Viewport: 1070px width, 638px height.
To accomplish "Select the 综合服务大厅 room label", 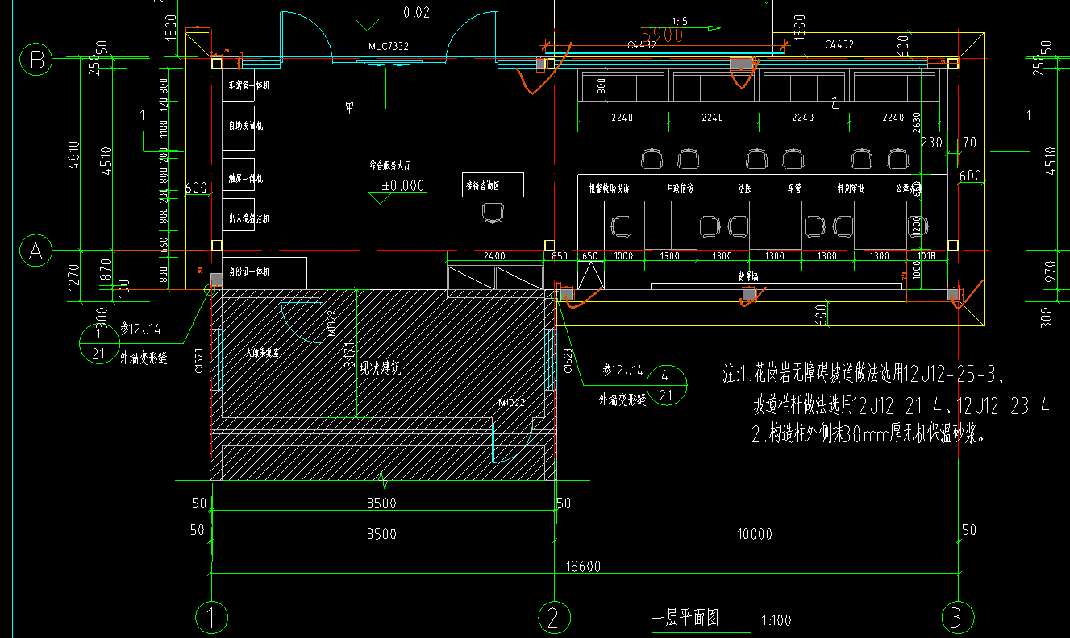I will pos(391,165).
